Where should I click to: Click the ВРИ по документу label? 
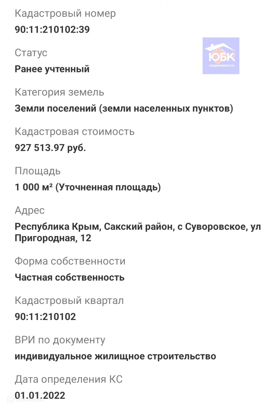[x=60, y=340]
